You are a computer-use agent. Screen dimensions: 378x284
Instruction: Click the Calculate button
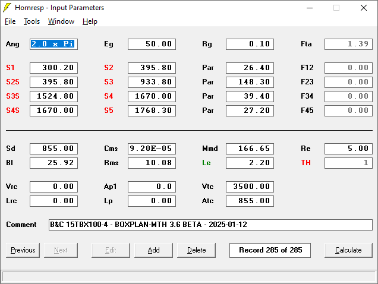point(348,250)
